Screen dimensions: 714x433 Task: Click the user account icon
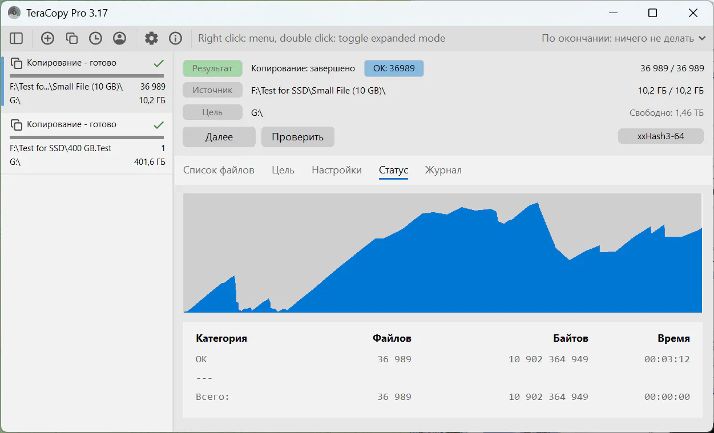coord(119,38)
